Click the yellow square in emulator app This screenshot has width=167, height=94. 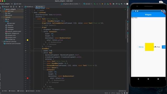pos(149,47)
